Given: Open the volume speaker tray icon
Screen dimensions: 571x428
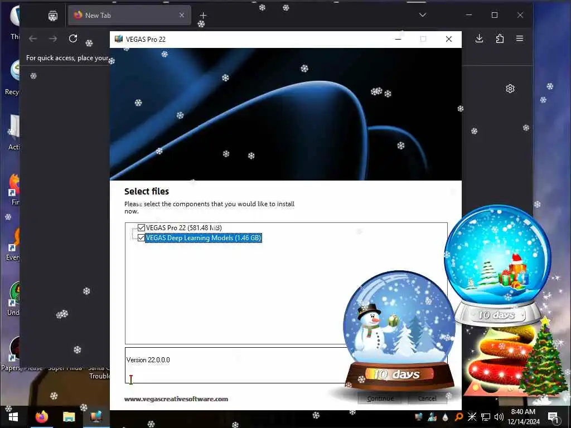Looking at the screenshot, I should [499, 417].
